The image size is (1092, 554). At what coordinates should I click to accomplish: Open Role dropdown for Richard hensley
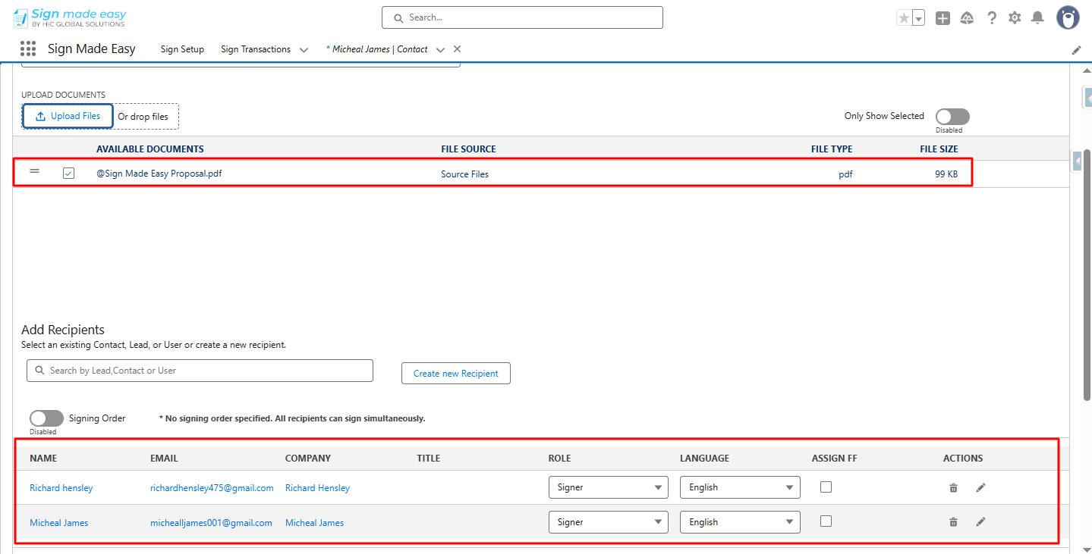pyautogui.click(x=608, y=487)
